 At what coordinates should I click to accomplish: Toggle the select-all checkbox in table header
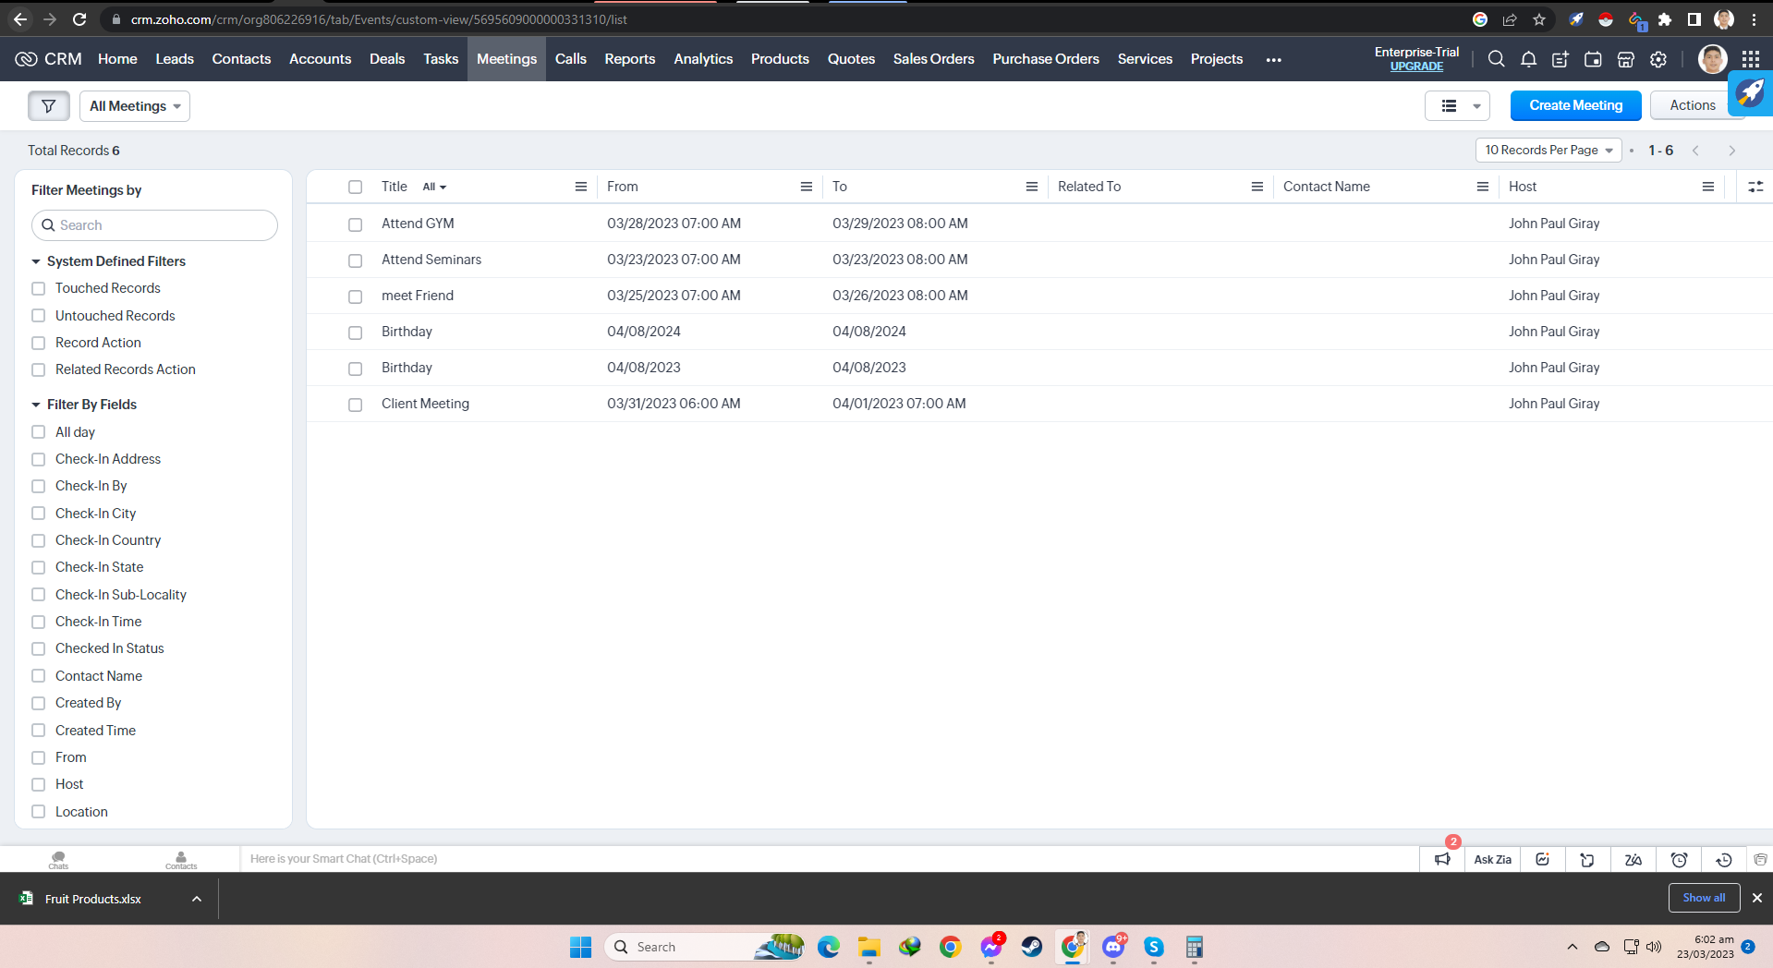tap(355, 187)
